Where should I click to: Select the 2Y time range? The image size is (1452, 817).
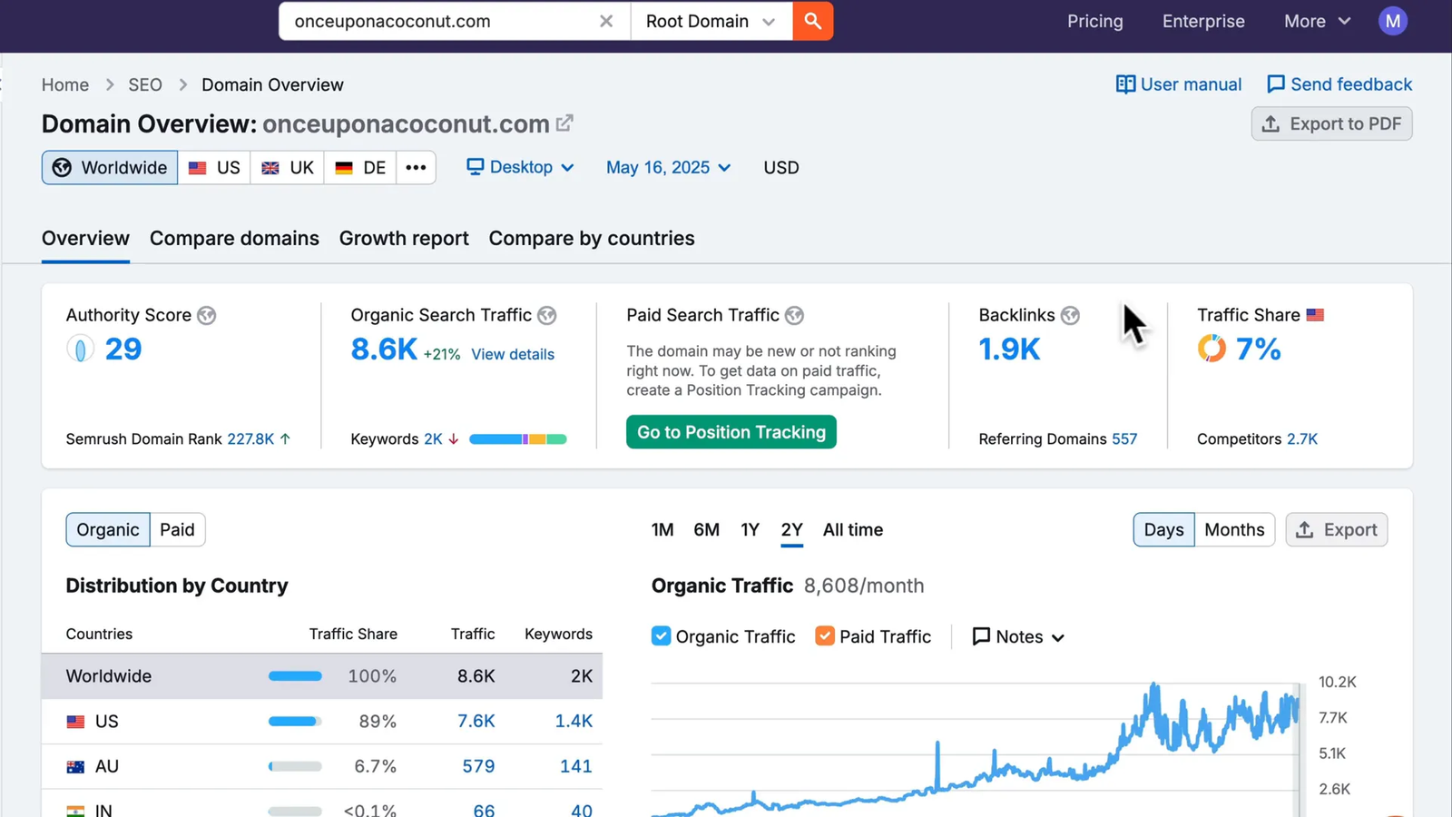pos(792,529)
